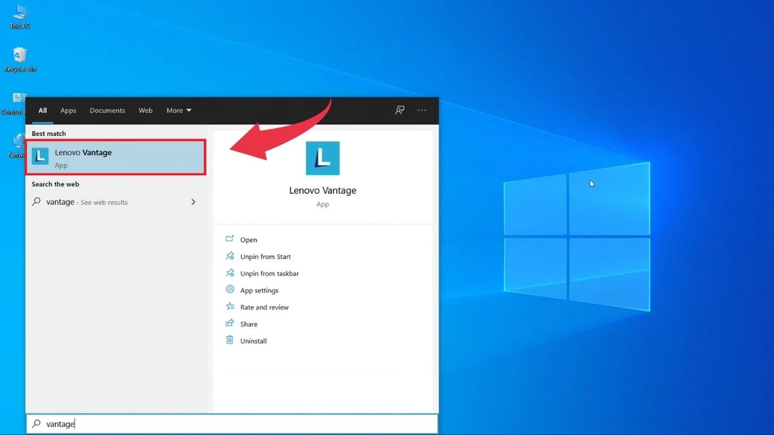
Task: Click the Lenovo Vantage icon in best match
Action: 41,157
